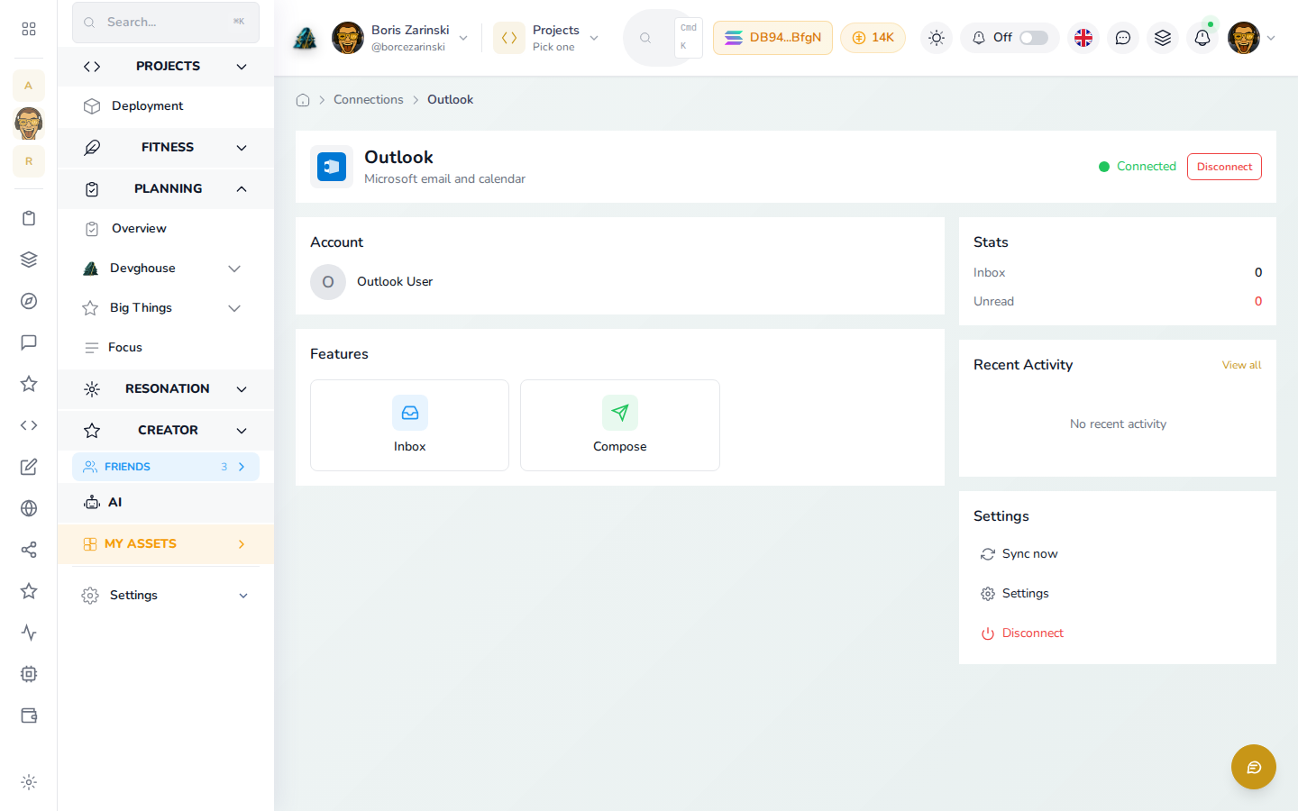Open the wallet icon in left rail
1298x811 pixels.
(x=29, y=715)
